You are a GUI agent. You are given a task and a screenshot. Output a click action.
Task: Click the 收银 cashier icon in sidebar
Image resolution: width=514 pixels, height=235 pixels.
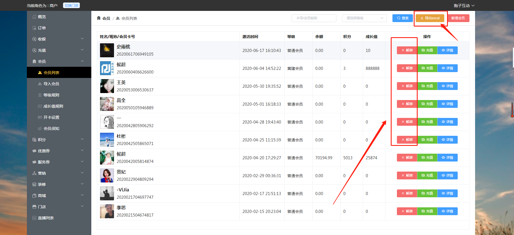pyautogui.click(x=34, y=39)
